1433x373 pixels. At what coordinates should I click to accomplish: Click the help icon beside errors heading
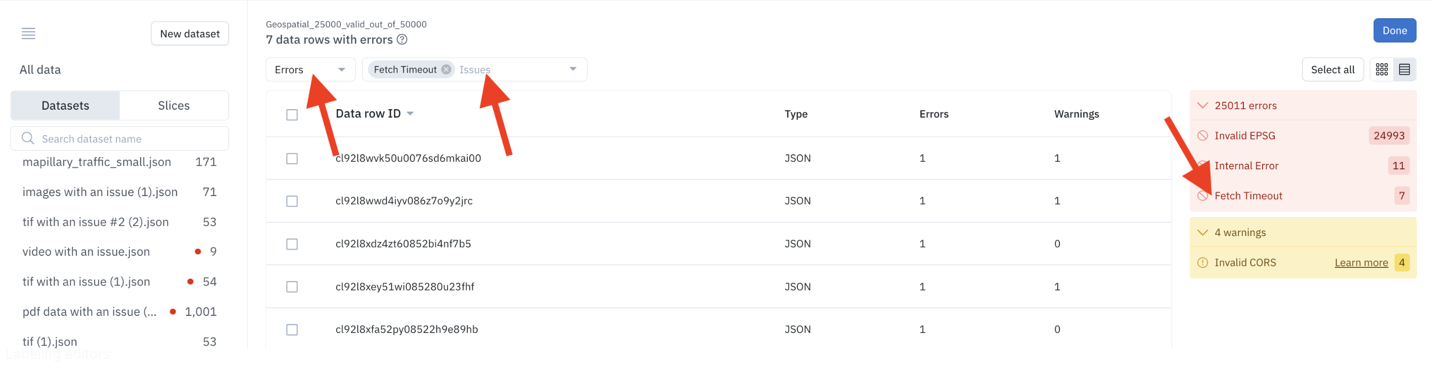click(401, 39)
